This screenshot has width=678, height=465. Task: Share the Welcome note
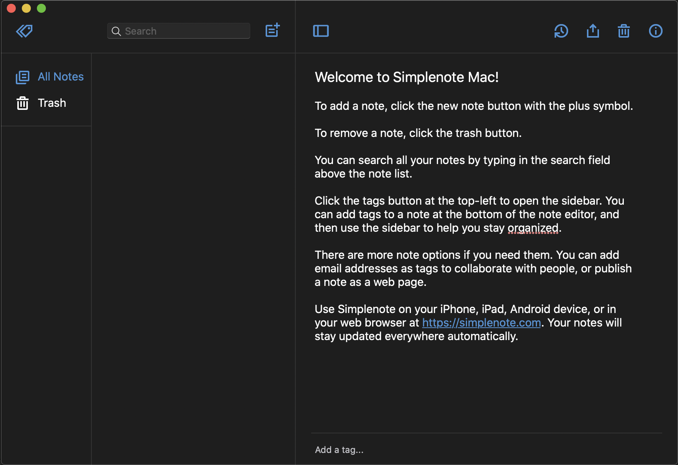pyautogui.click(x=593, y=31)
